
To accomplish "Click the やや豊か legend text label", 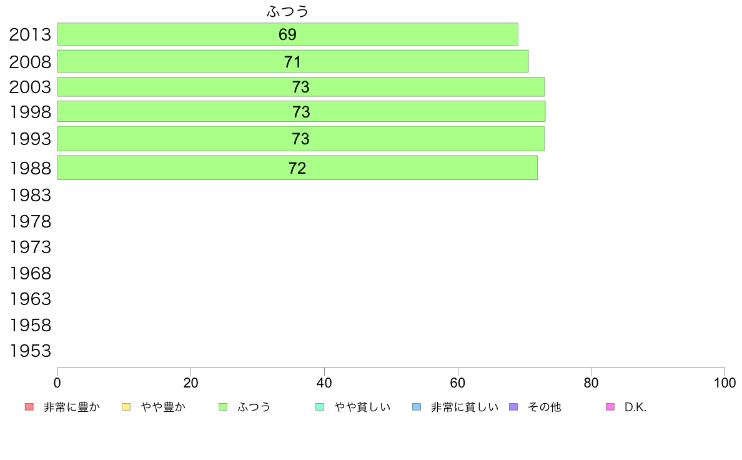I will [163, 407].
